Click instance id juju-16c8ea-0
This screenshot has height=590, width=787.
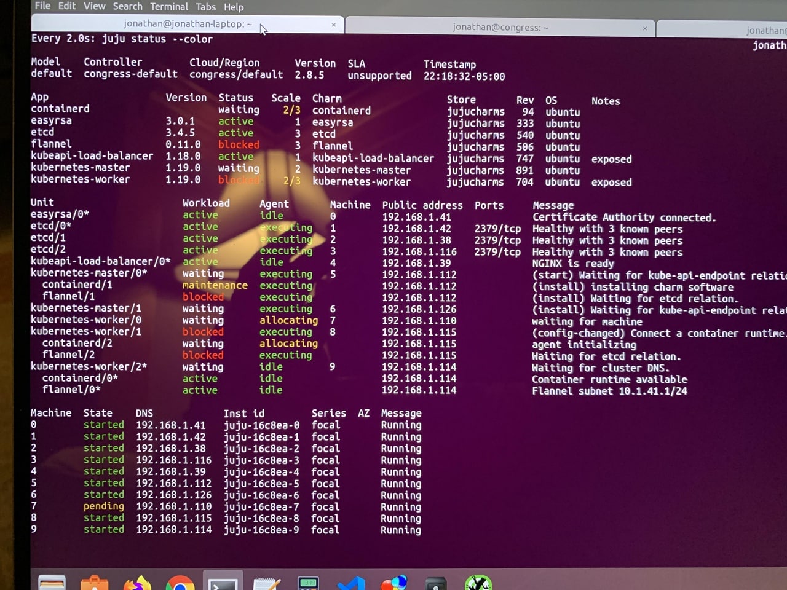pyautogui.click(x=261, y=425)
